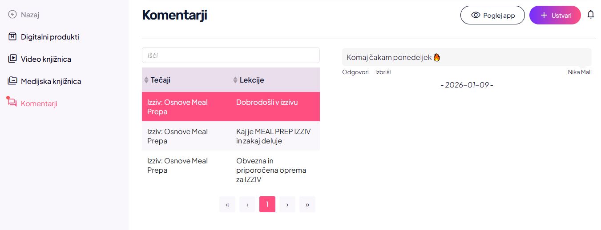Type in the Išči search field
The image size is (601, 230).
point(230,55)
